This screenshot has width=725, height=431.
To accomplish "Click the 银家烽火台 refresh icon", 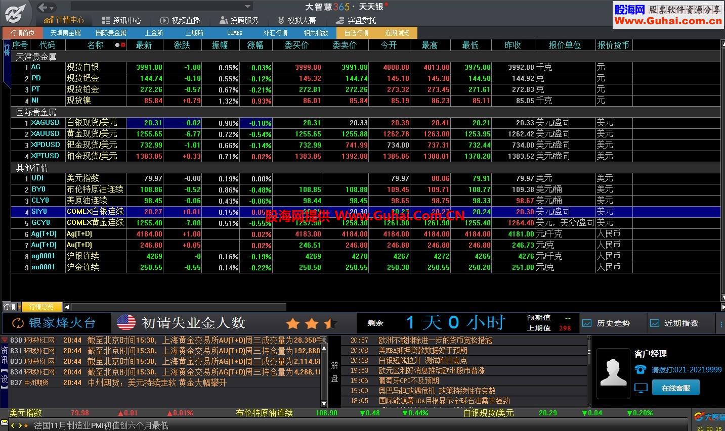I will click(x=18, y=323).
